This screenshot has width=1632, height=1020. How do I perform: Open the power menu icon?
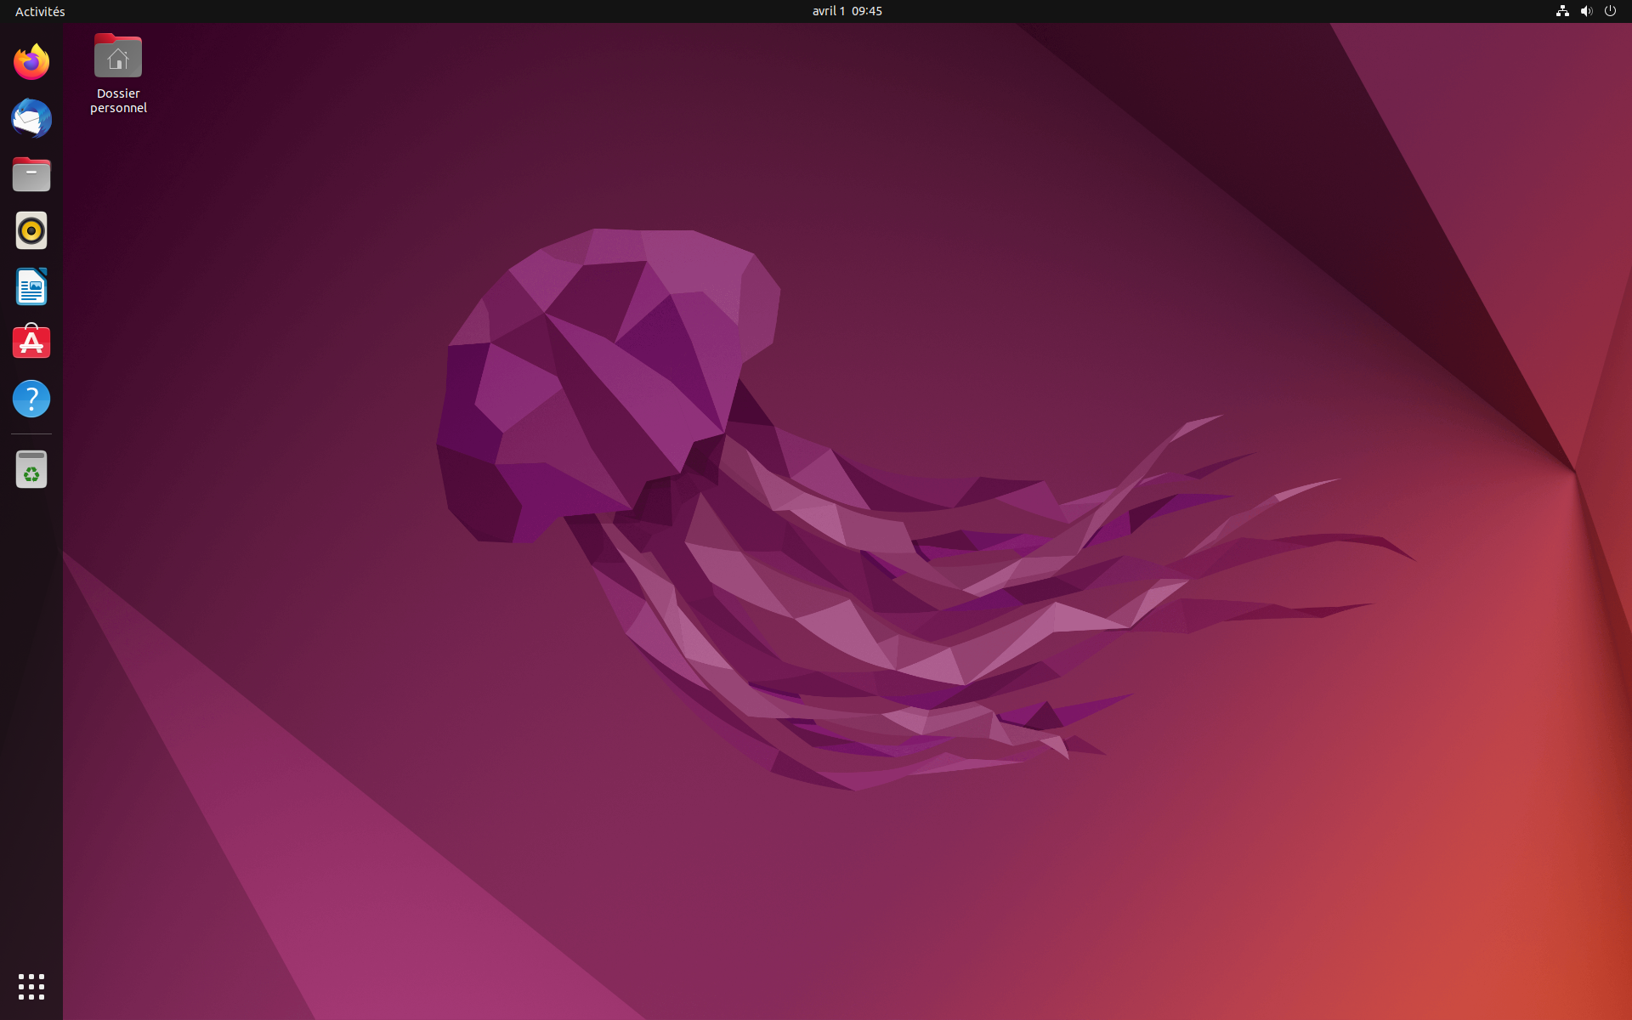[x=1610, y=11]
